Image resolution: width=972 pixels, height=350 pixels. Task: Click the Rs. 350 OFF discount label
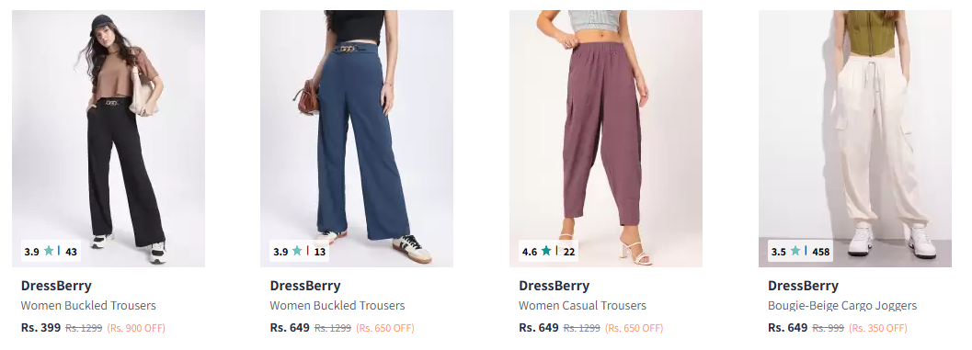click(x=878, y=328)
